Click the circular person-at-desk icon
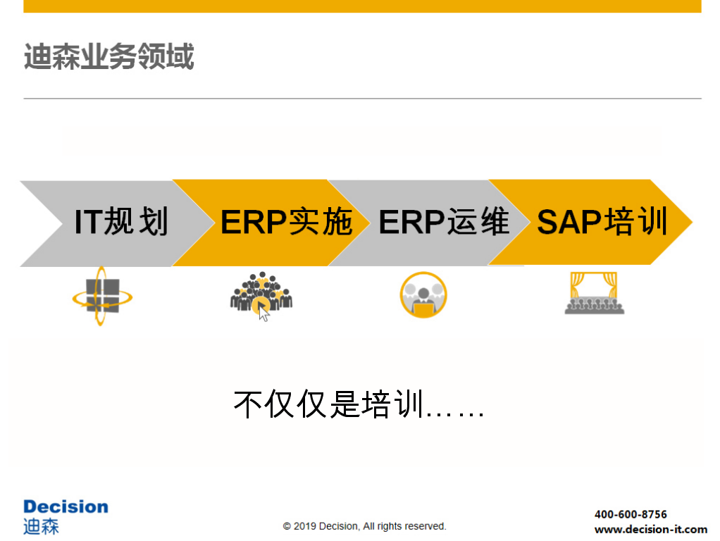 pos(423,294)
